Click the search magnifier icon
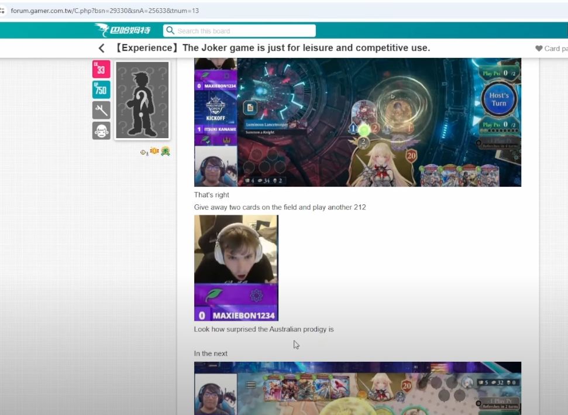The height and width of the screenshot is (415, 568). [x=170, y=30]
